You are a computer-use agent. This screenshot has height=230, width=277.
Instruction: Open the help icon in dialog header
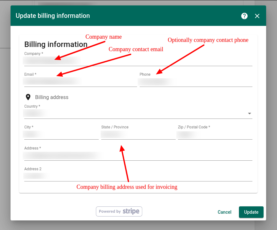244,16
